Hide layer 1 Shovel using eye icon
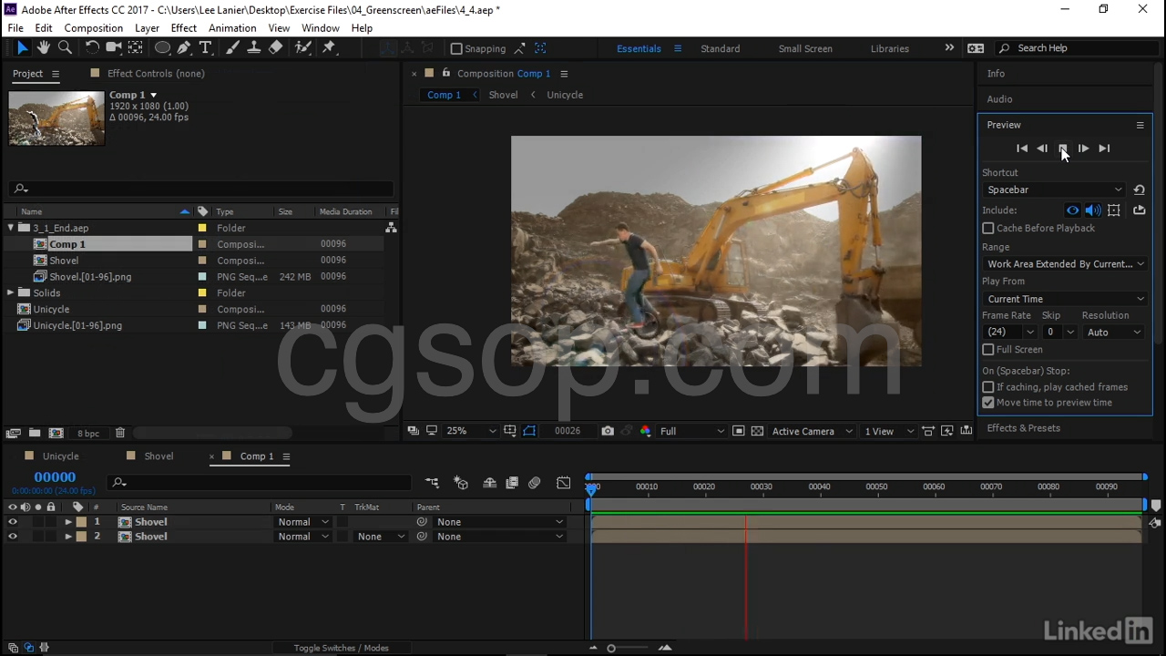The height and width of the screenshot is (656, 1166). (13, 522)
